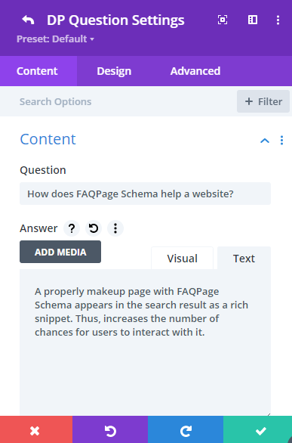Switch to the Design tab

pos(114,71)
